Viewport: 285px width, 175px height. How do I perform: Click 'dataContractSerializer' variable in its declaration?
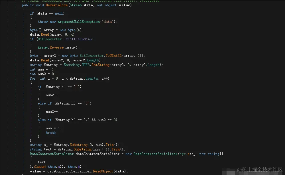tap(97, 154)
